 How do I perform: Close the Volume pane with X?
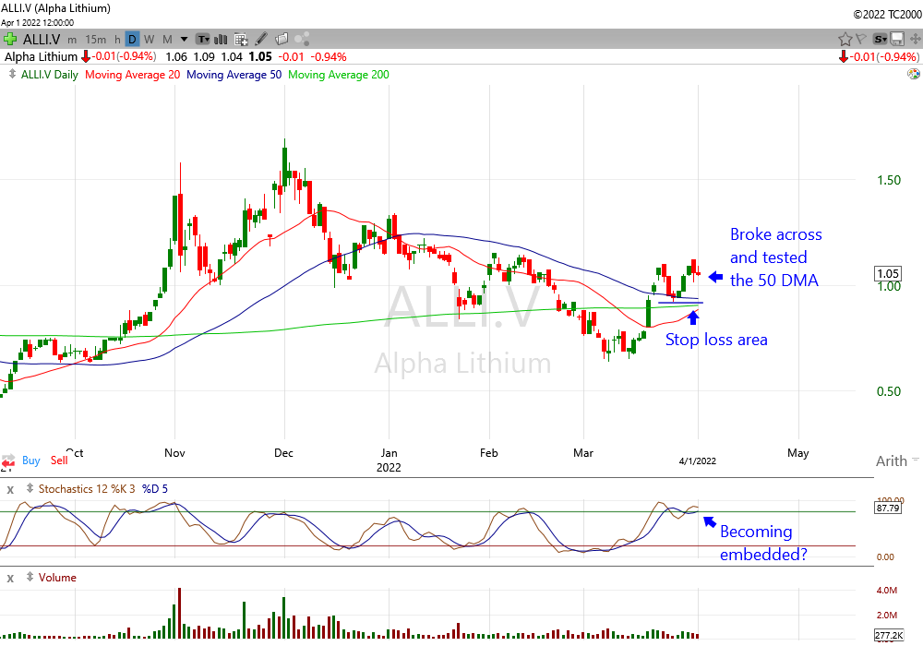tap(10, 579)
